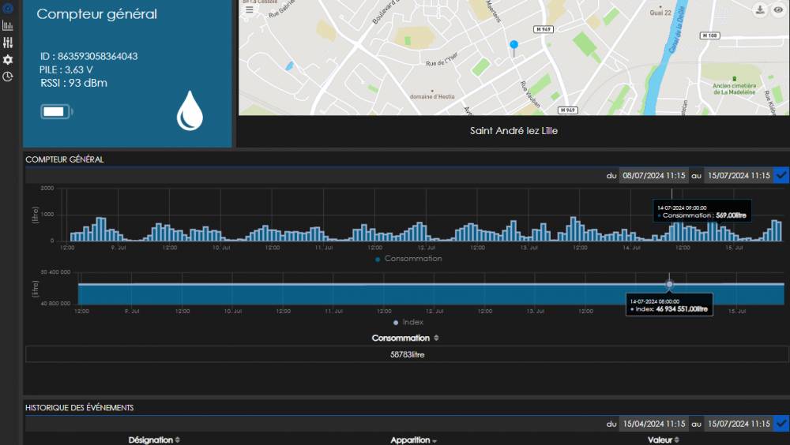
Task: Select the 58783litre consumption value
Action: click(407, 354)
